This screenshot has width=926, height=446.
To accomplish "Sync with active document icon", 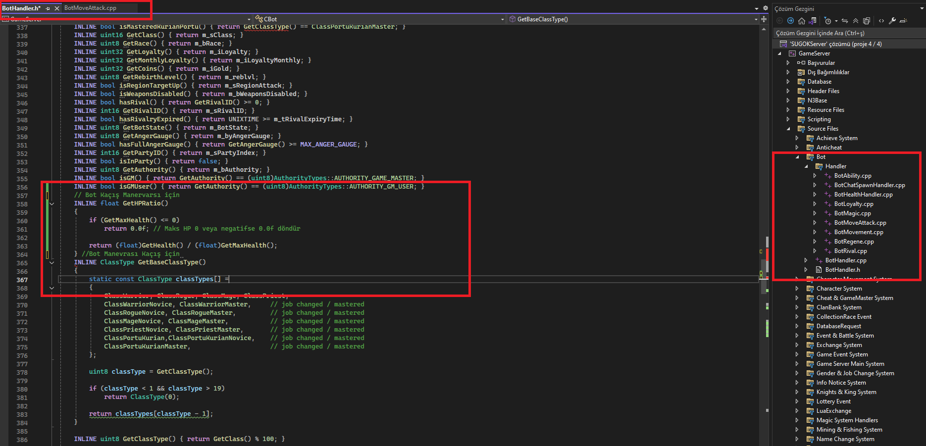I will (845, 21).
